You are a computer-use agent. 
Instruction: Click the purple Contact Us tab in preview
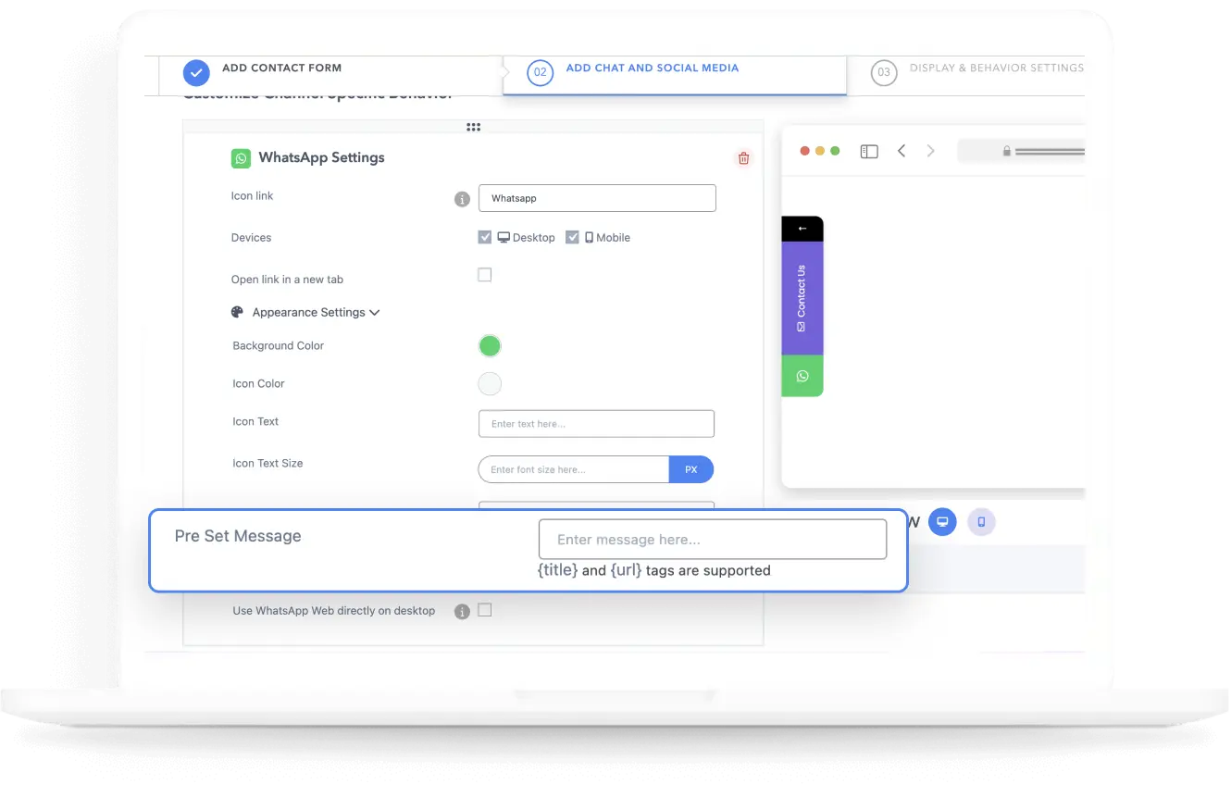click(x=802, y=298)
